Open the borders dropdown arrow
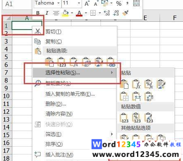This screenshot has width=183, height=161. [100, 13]
